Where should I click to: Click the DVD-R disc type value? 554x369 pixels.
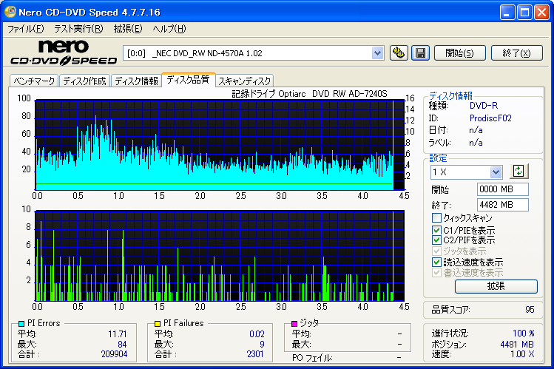tap(483, 106)
